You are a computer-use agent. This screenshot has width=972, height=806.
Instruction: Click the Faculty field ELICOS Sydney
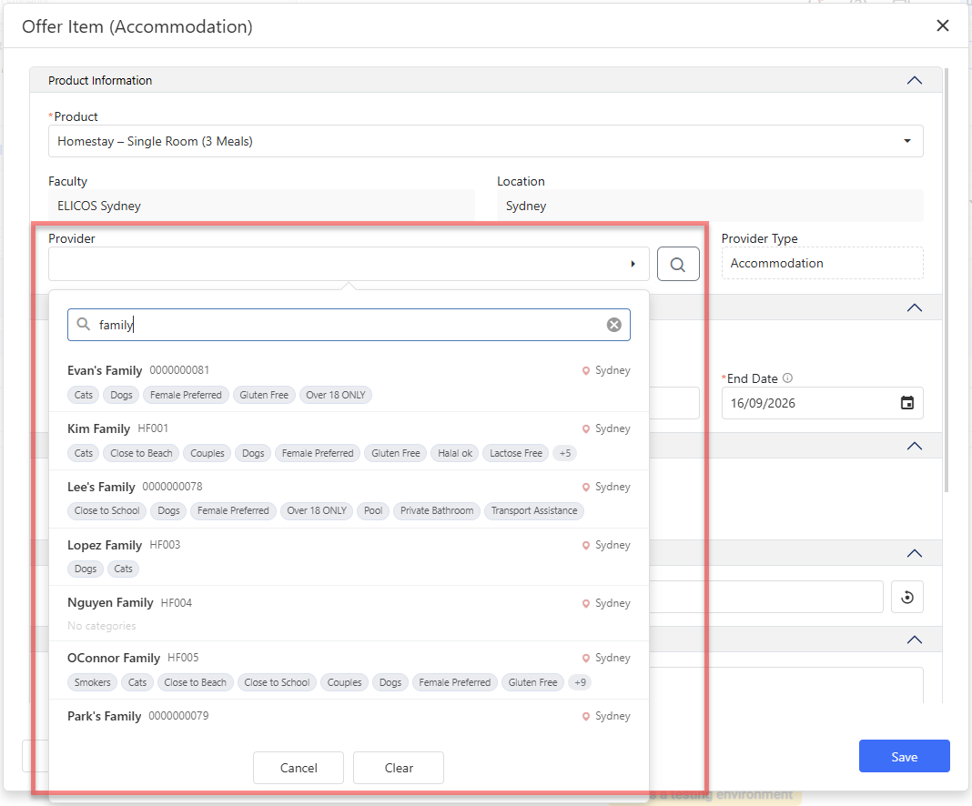pos(261,206)
